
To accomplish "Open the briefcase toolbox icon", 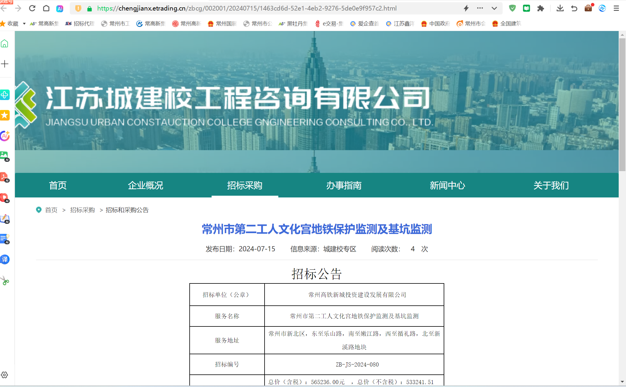I will pos(588,8).
